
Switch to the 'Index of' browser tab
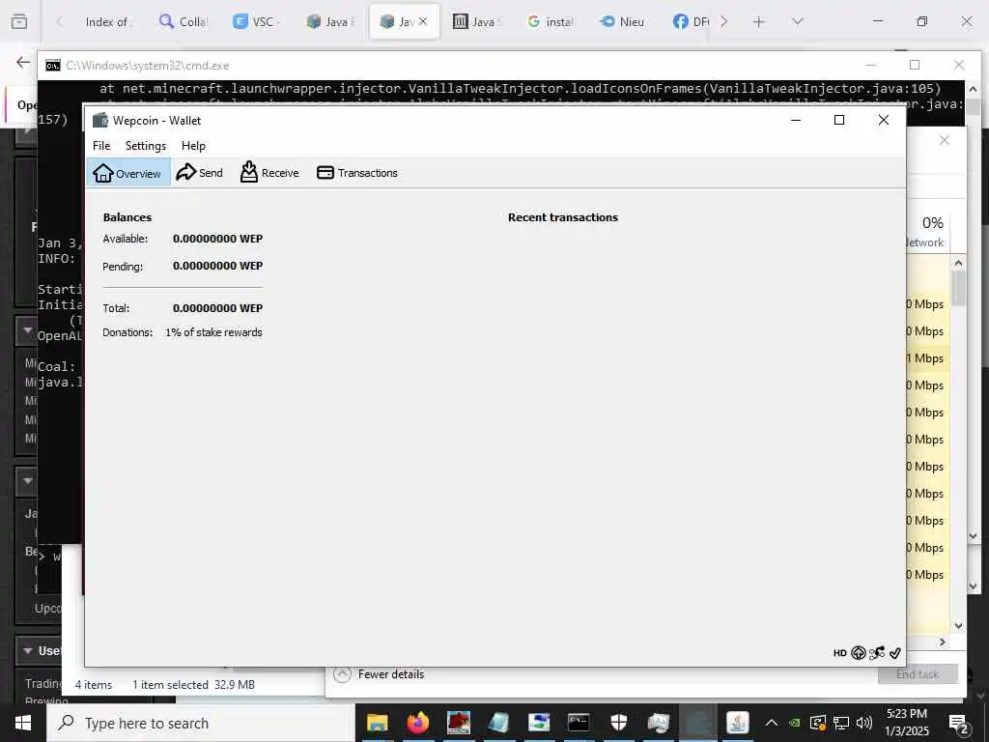[x=106, y=22]
